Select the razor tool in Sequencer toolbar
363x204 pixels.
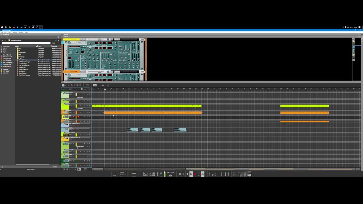point(72,85)
